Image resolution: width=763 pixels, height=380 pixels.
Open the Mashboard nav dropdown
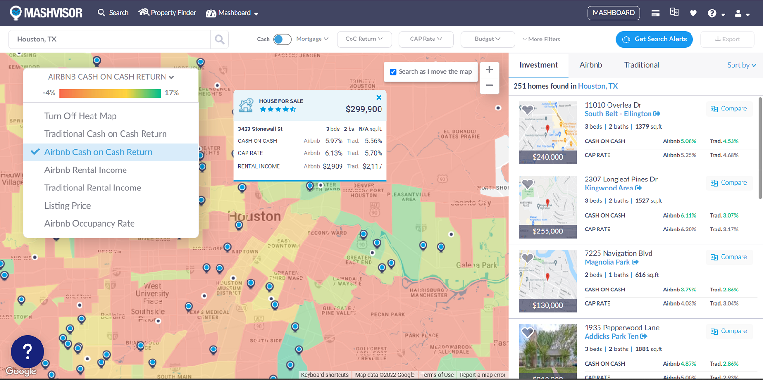pyautogui.click(x=232, y=13)
